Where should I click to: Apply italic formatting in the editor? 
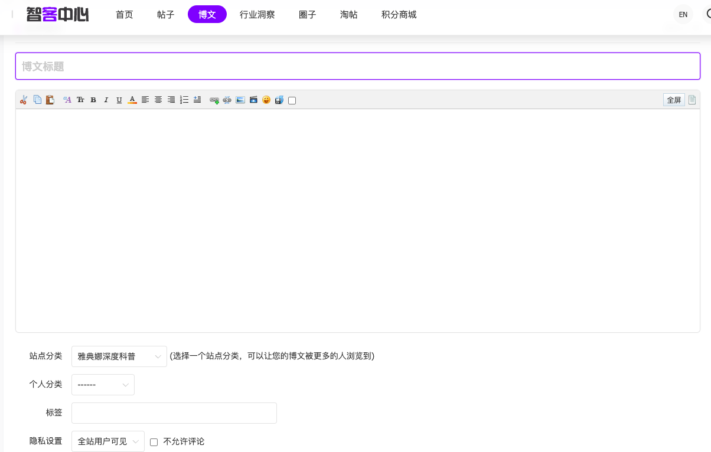pos(106,100)
